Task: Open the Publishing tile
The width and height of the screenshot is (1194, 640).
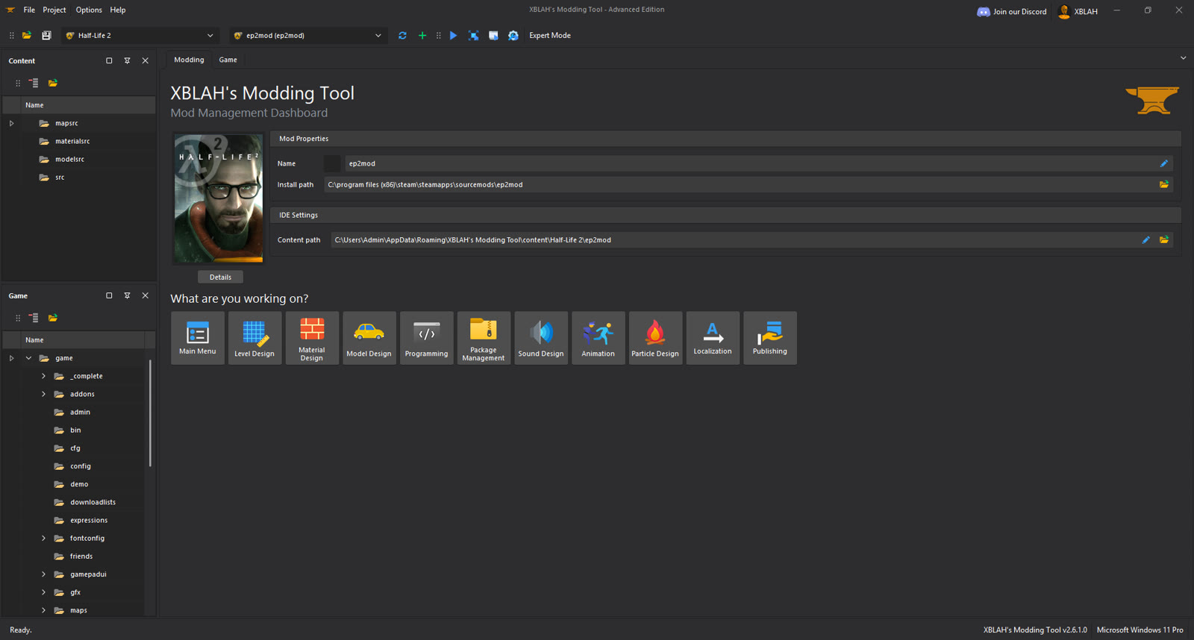Action: point(770,338)
